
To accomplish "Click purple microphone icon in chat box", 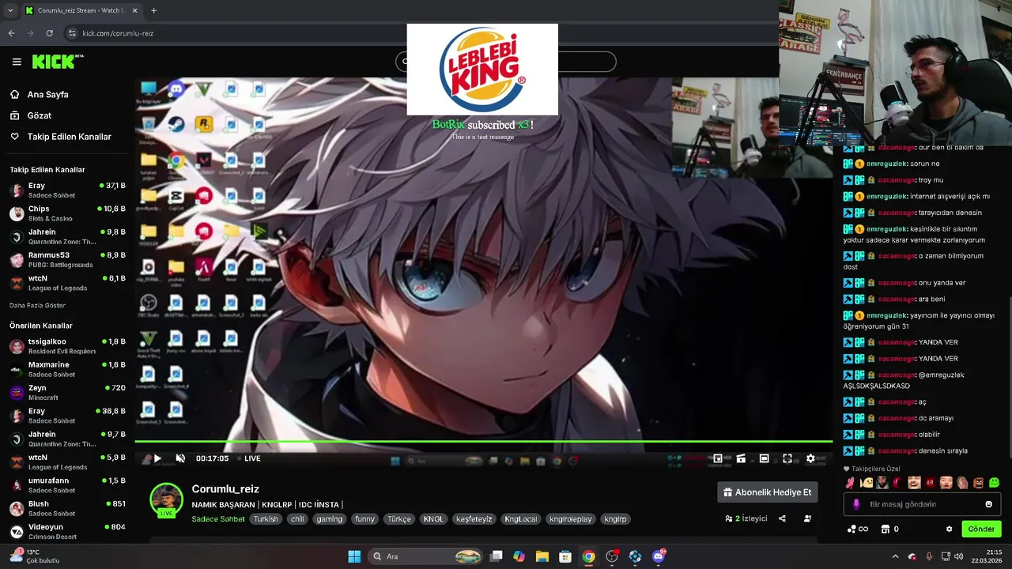I will click(x=856, y=504).
